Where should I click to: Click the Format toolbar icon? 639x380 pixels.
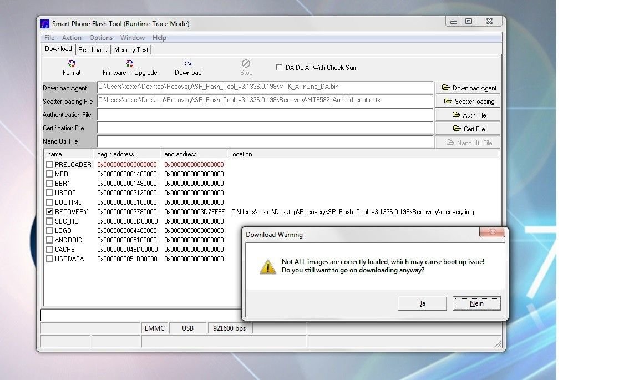(72, 64)
